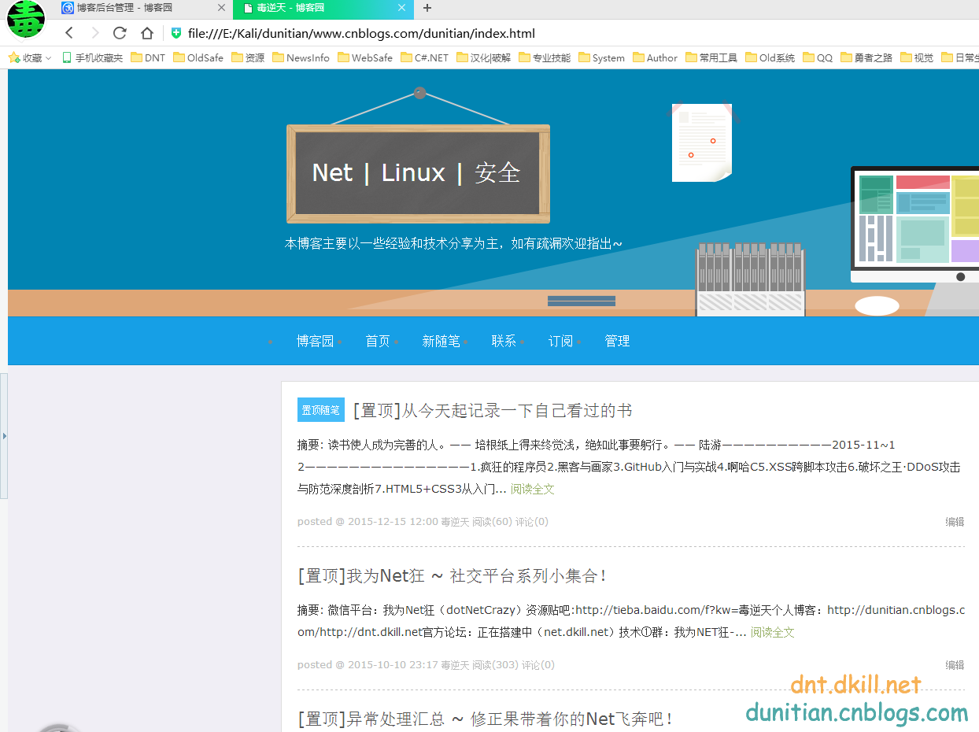Viewport: 979px width, 732px height.
Task: Open post 异常处理汇总 ~ 修正果带着你的Net飞奔吧
Action: (486, 719)
